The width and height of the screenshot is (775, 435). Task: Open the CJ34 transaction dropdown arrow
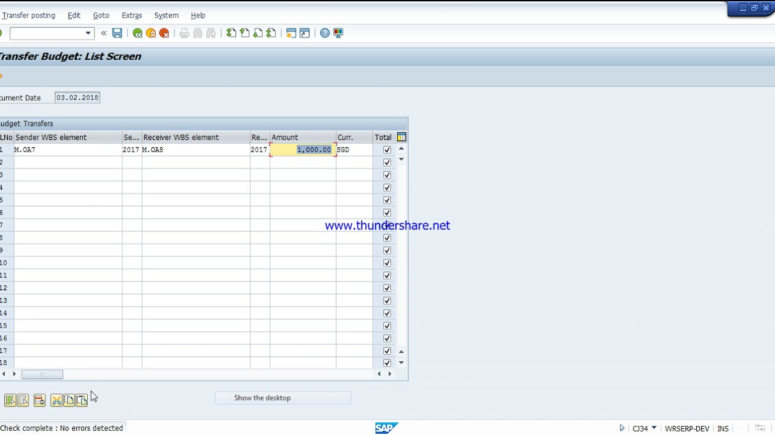pos(654,428)
